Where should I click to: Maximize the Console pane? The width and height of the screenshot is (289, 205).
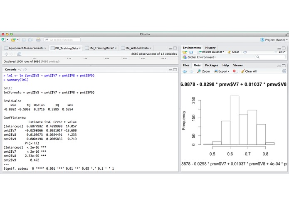tap(175, 69)
